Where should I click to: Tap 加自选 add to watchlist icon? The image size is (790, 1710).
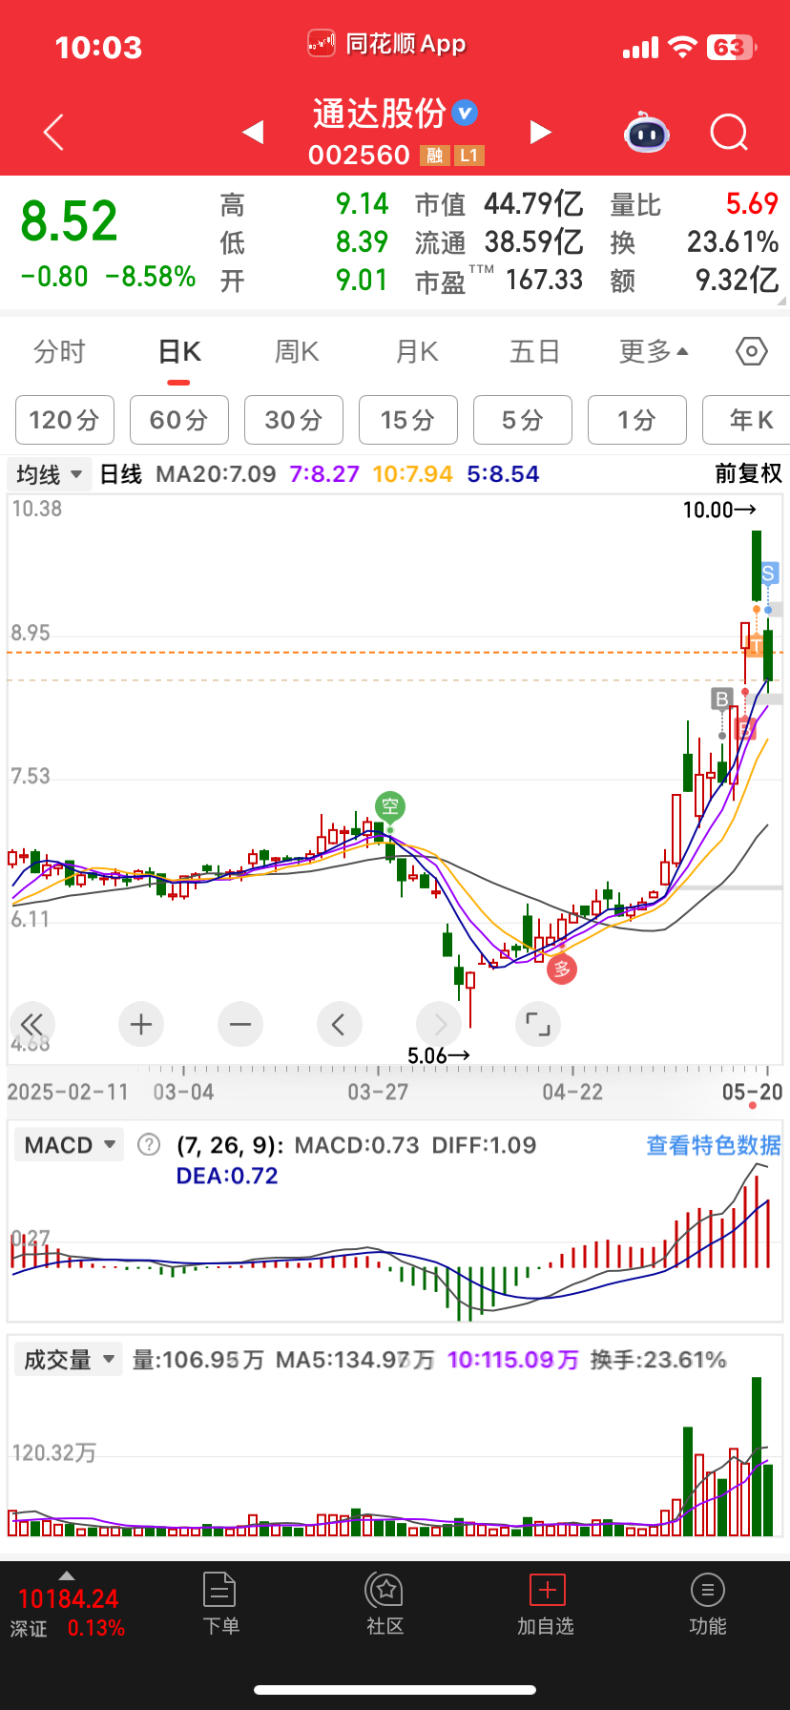pos(547,1603)
